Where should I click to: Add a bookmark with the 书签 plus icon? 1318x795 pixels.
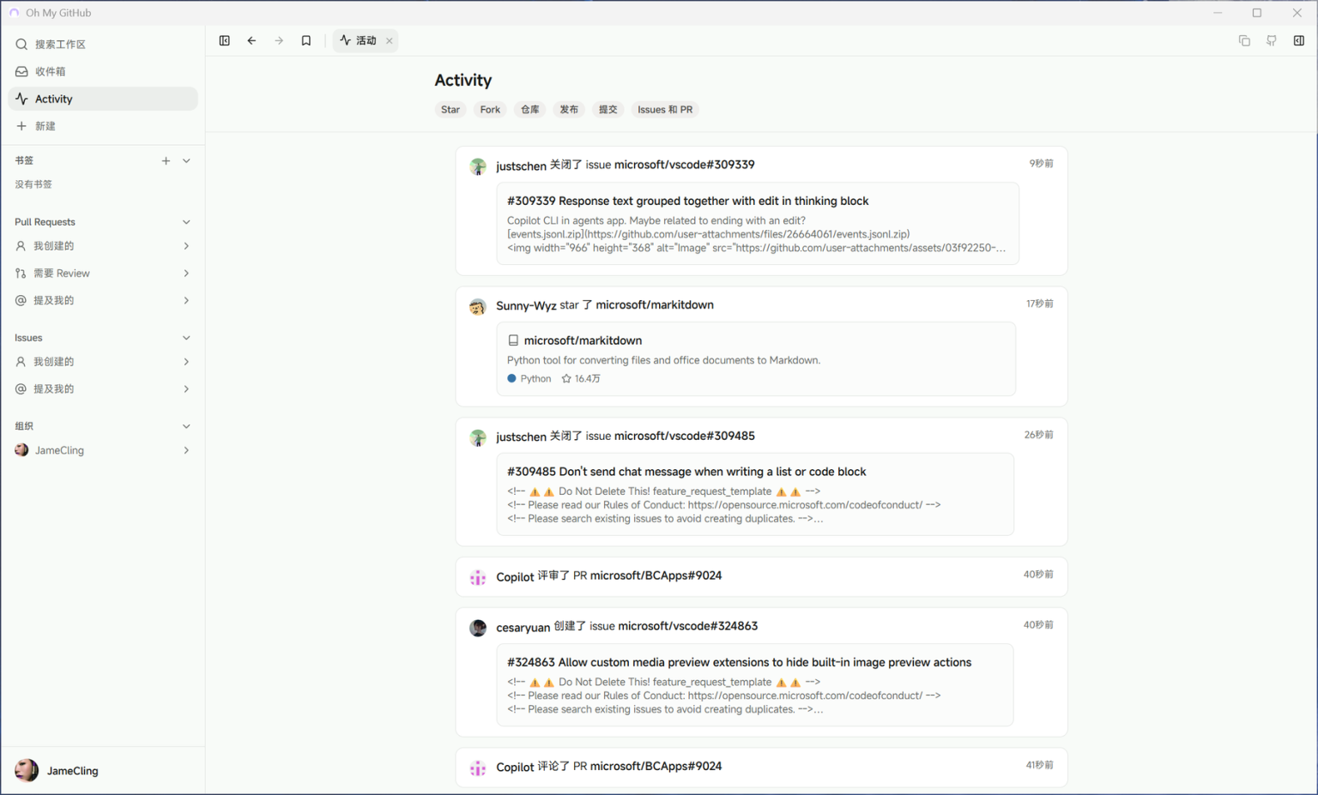click(166, 160)
